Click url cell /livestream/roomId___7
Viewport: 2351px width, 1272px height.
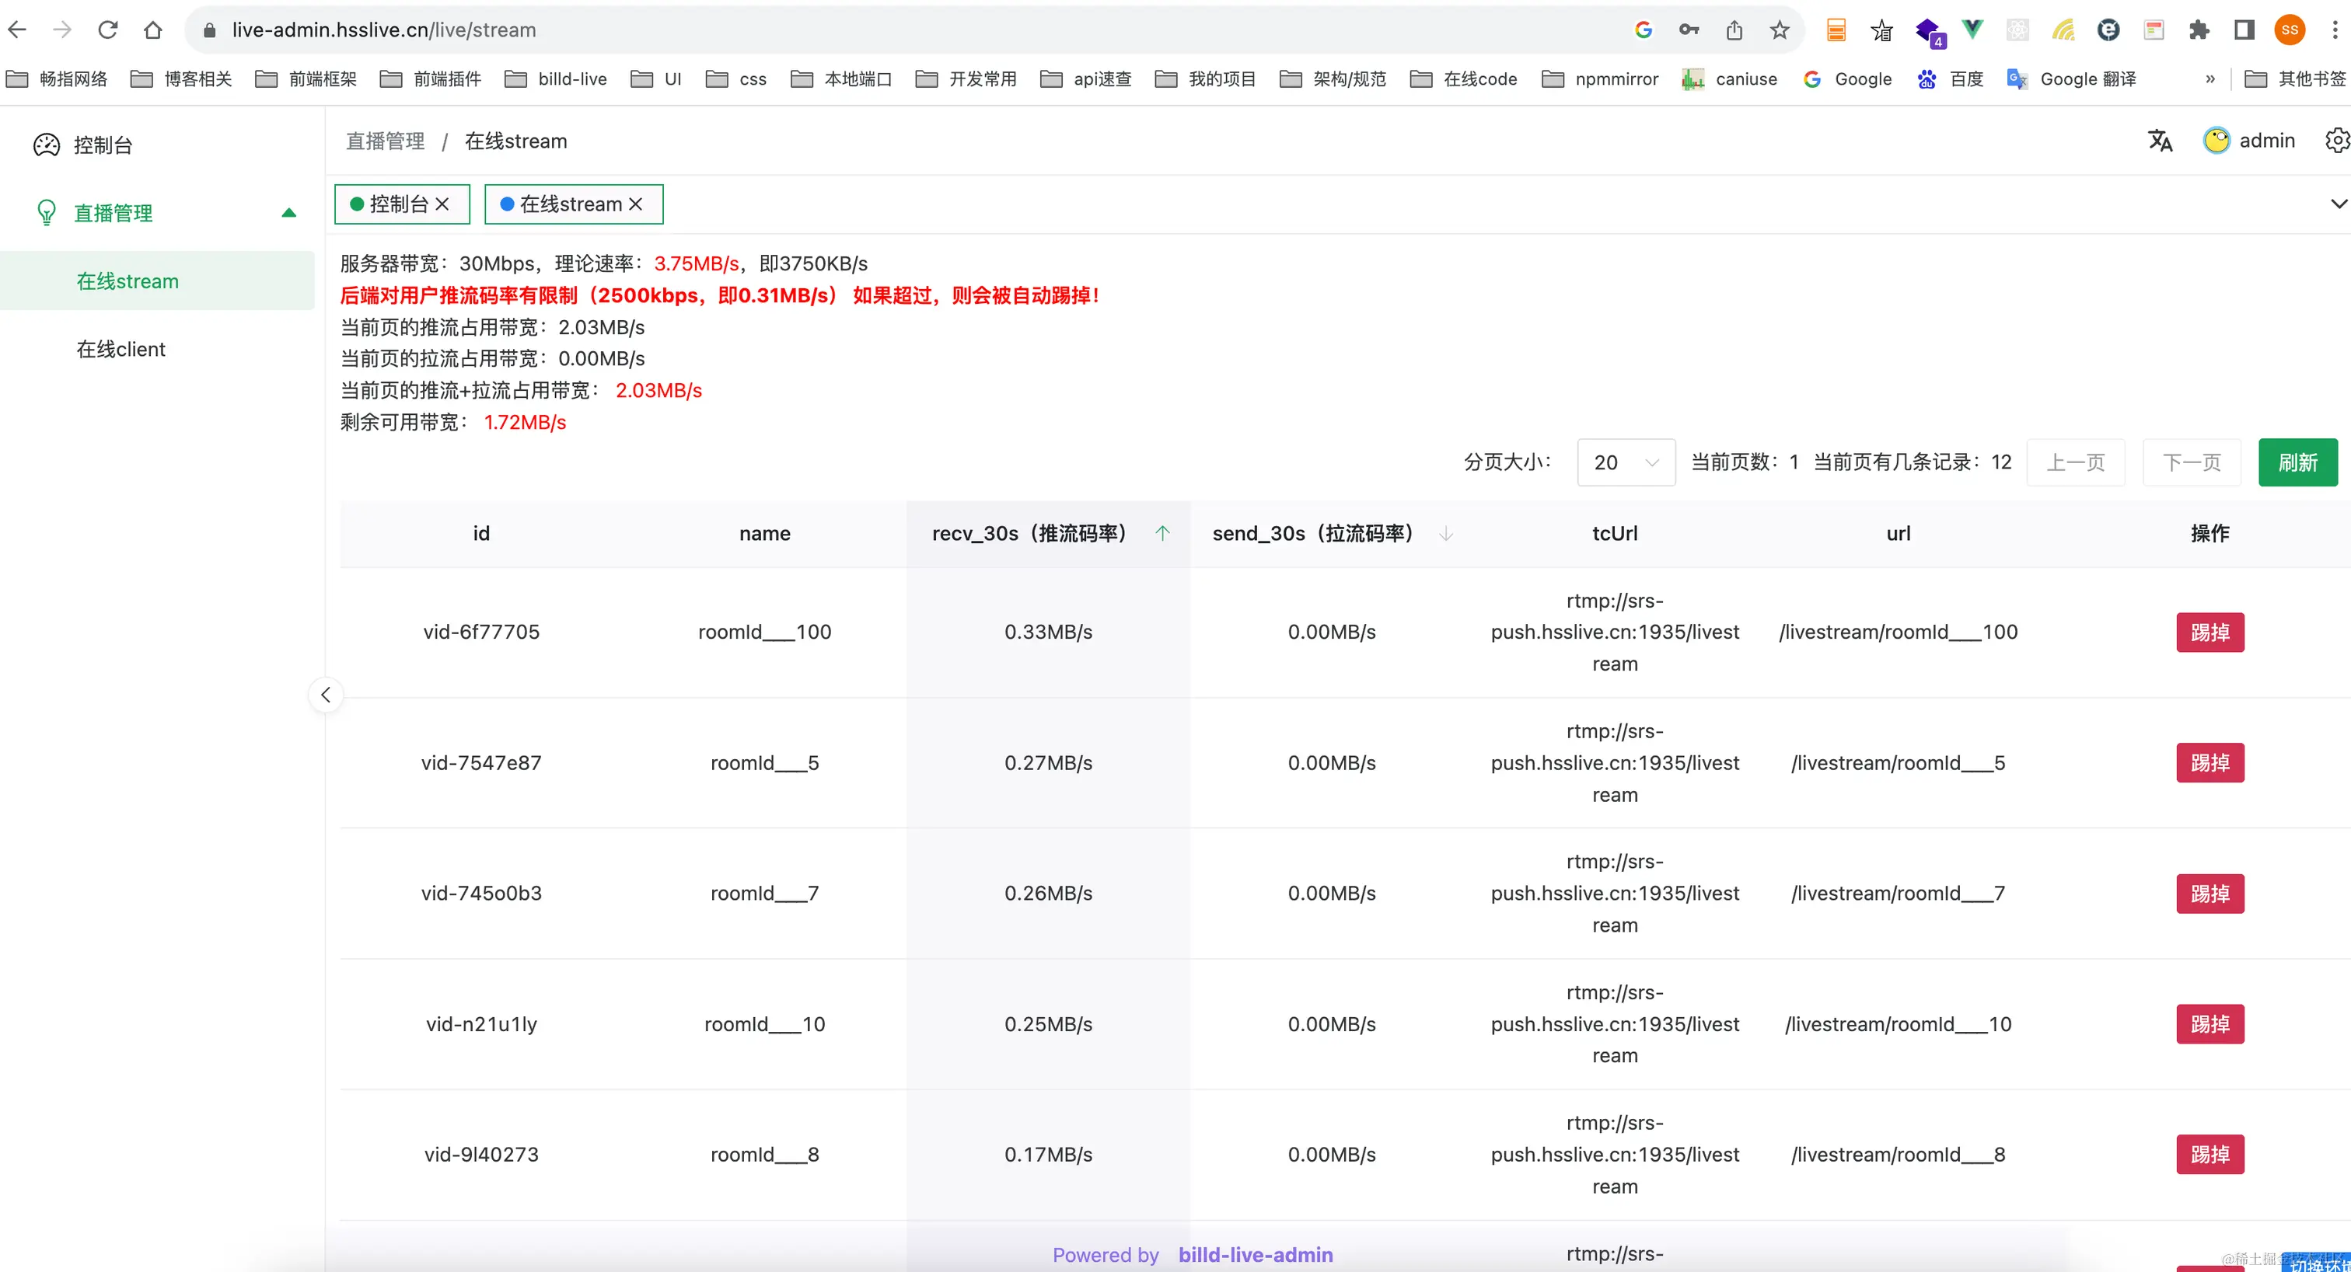coord(1899,894)
